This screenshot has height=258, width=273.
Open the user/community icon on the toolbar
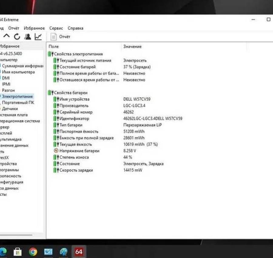(x=28, y=36)
